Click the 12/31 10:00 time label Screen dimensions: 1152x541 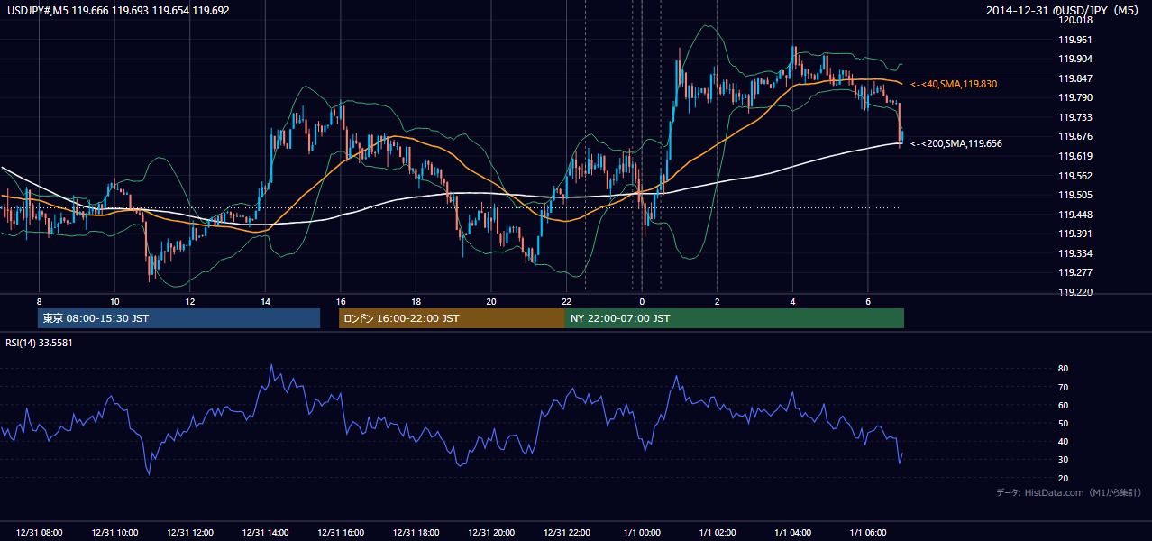coord(114,533)
